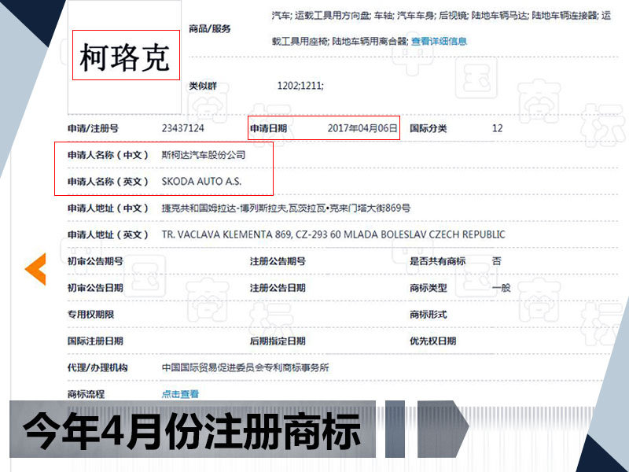Click the 申请人名称（英文） label

(108, 182)
